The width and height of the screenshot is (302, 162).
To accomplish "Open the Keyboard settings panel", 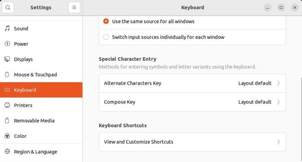I will [x=25, y=90].
